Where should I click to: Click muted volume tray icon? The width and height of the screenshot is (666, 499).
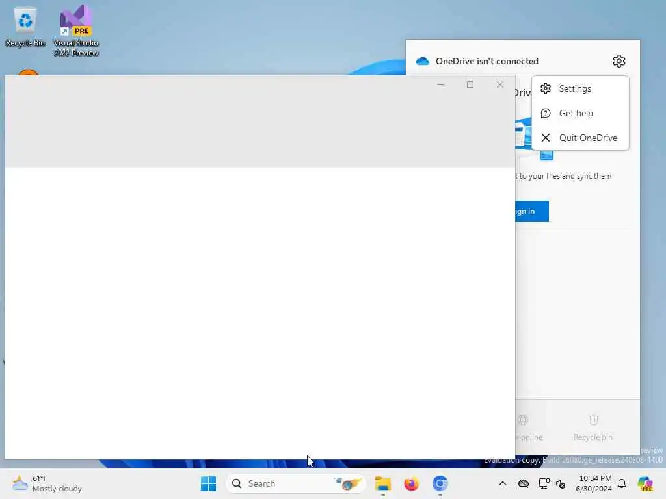point(561,483)
